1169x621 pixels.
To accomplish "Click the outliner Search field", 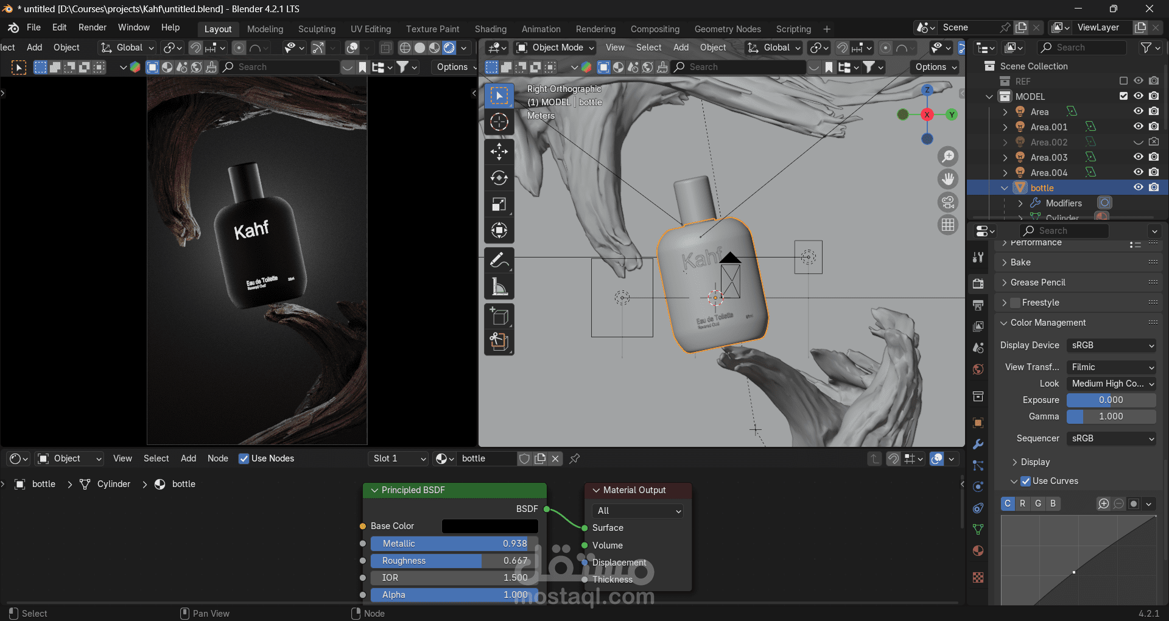I will pyautogui.click(x=1083, y=47).
